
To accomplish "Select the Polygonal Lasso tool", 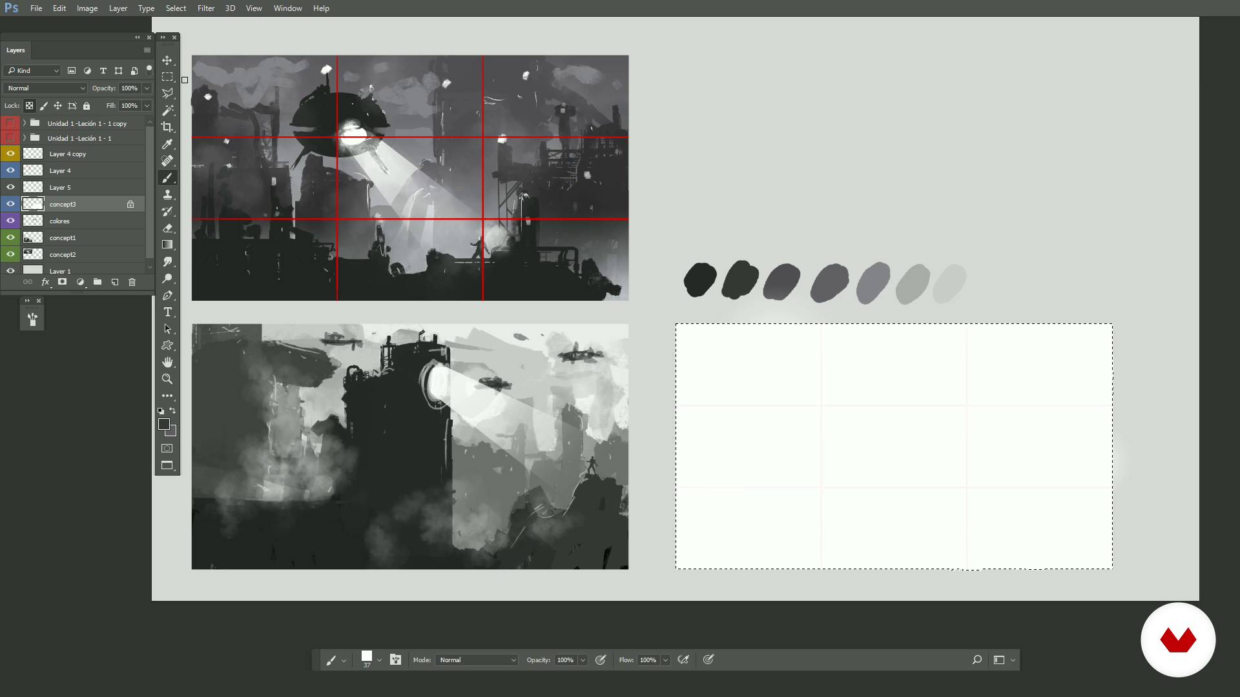I will [x=167, y=94].
